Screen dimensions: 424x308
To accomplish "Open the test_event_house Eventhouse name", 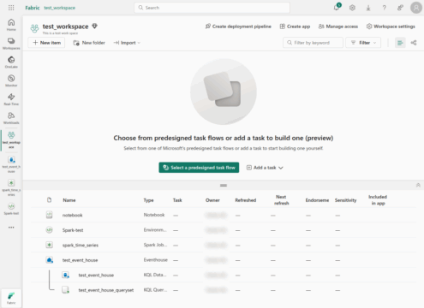I will 80,260.
